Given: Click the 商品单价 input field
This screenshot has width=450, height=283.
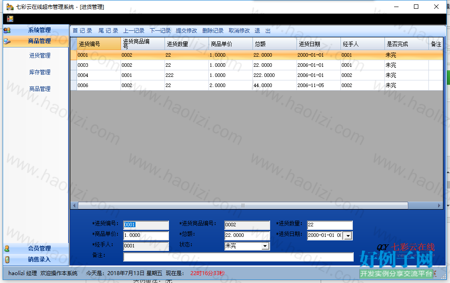Looking at the screenshot, I should [x=146, y=236].
